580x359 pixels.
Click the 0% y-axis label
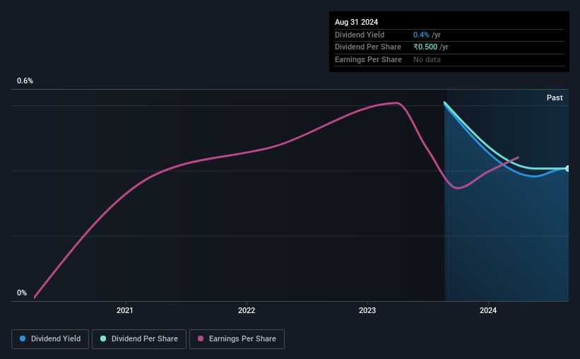tap(22, 293)
